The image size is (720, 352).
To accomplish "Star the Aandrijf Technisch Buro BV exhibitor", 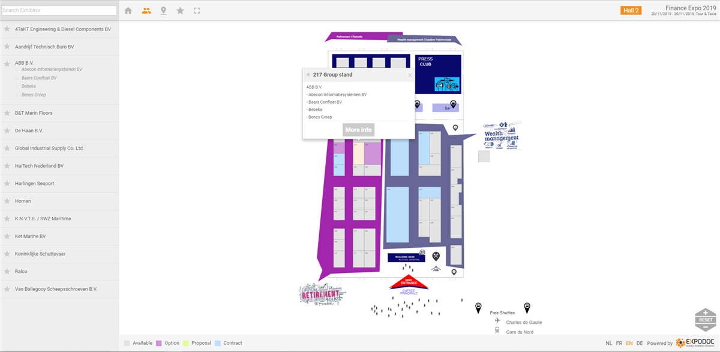I will tap(7, 47).
